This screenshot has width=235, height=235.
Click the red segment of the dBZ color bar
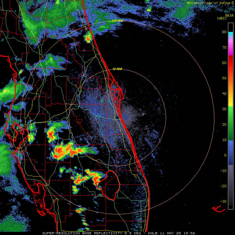(x=231, y=63)
